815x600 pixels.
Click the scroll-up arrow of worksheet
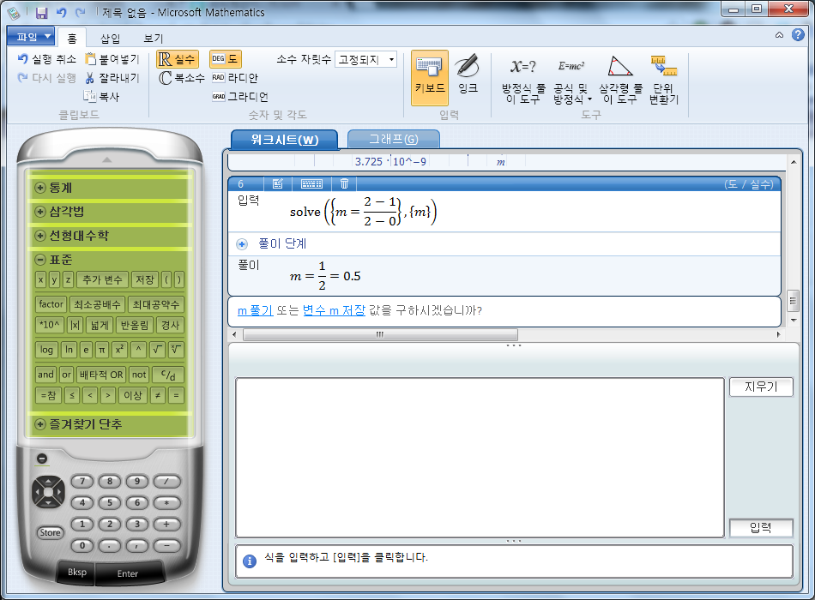tap(794, 162)
